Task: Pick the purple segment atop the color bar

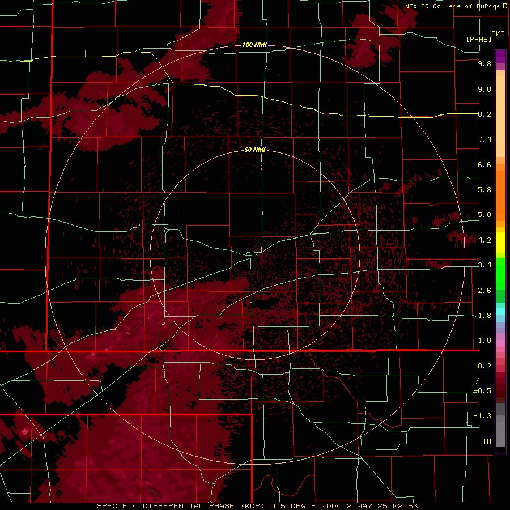Action: tap(500, 57)
